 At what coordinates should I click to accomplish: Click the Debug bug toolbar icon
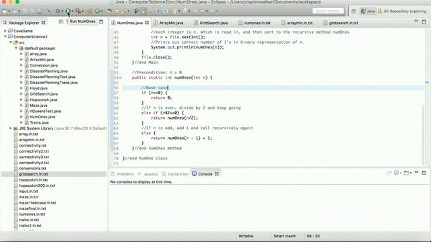pos(58,11)
